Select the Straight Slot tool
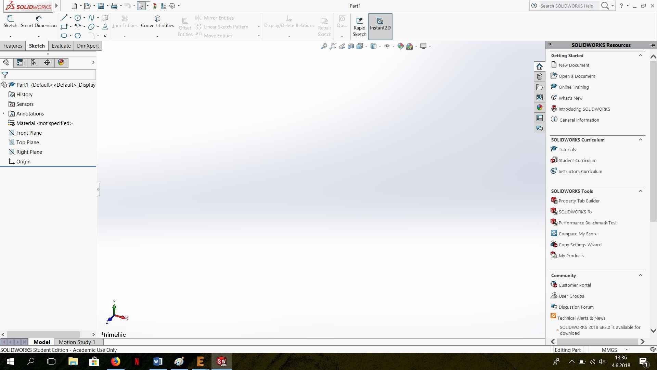This screenshot has width=657, height=370. pyautogui.click(x=64, y=36)
